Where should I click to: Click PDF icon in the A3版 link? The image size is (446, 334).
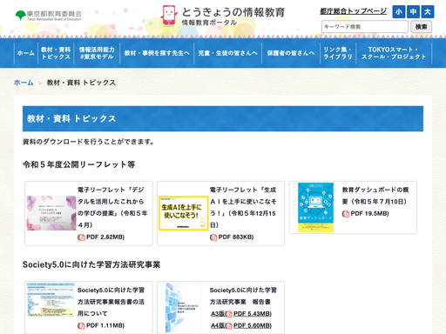pos(229,314)
